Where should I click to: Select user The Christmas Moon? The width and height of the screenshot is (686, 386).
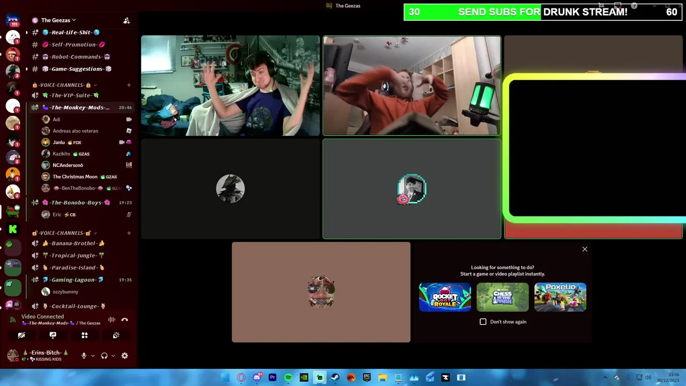(86, 176)
